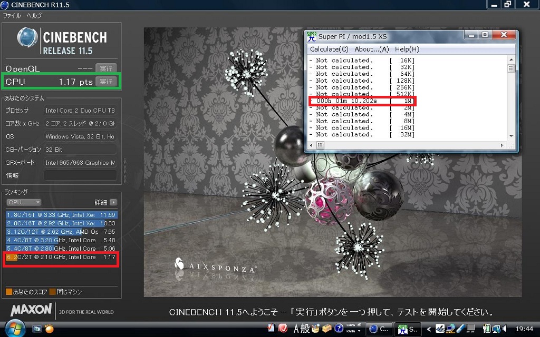
Task: Select ranking entry 2C/2T @ 2.10 GHz
Action: click(62, 257)
